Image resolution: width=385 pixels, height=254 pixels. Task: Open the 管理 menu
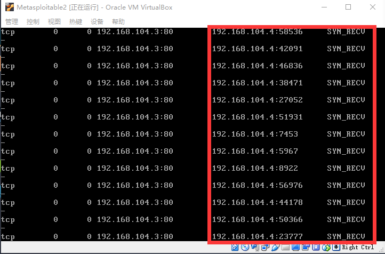coord(12,22)
